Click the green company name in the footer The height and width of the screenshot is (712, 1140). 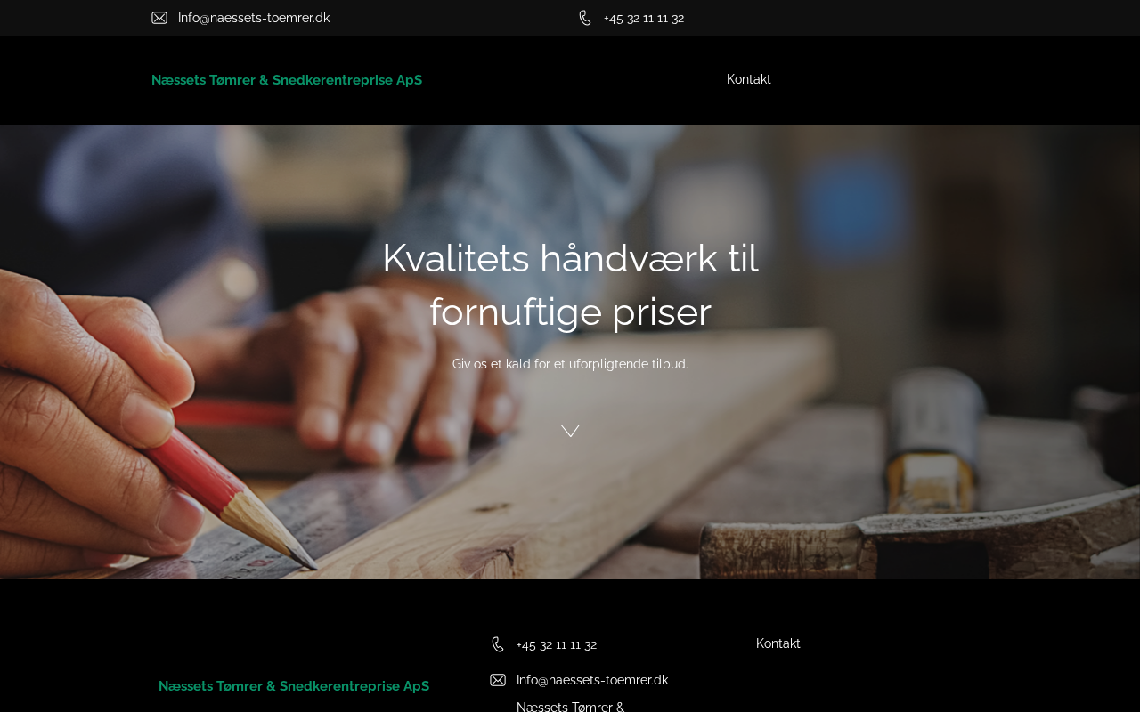tap(294, 686)
